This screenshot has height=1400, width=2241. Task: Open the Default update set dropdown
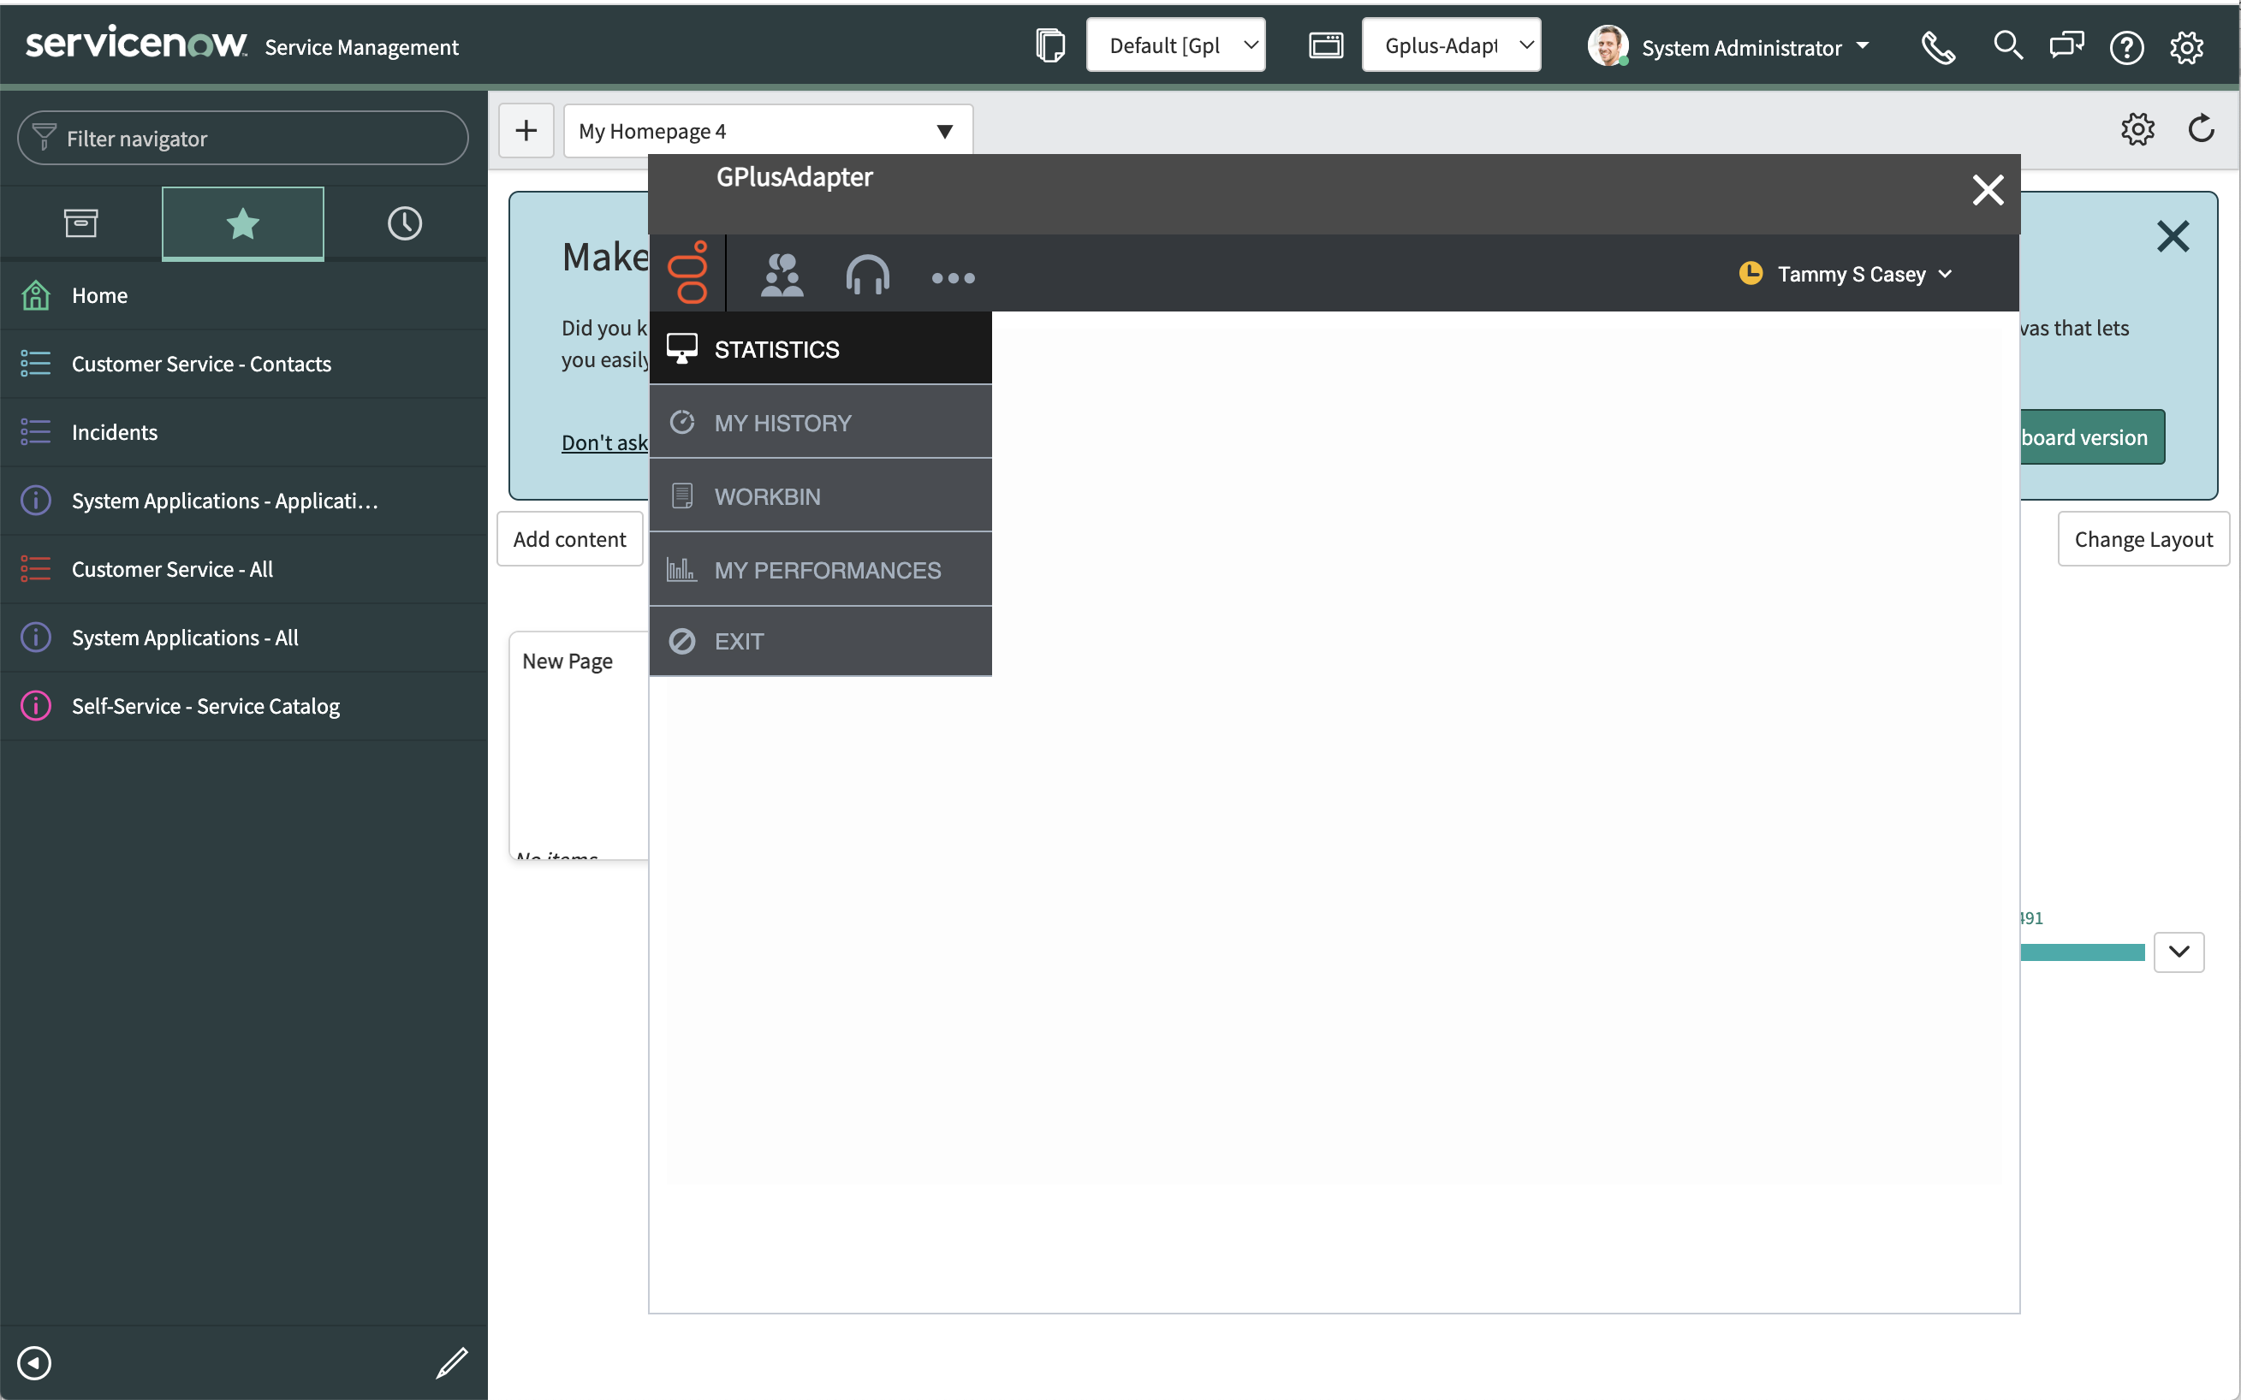(x=1175, y=45)
